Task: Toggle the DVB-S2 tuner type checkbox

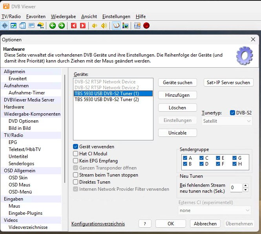Action: point(232,113)
